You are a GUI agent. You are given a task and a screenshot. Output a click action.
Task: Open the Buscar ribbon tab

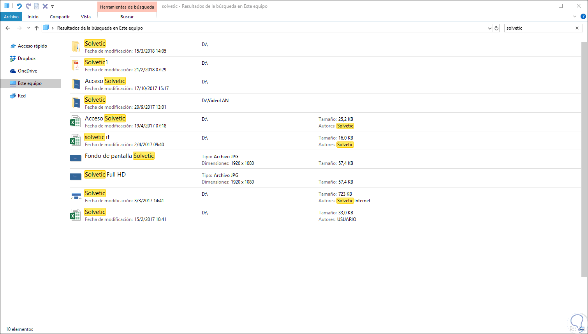pyautogui.click(x=127, y=17)
